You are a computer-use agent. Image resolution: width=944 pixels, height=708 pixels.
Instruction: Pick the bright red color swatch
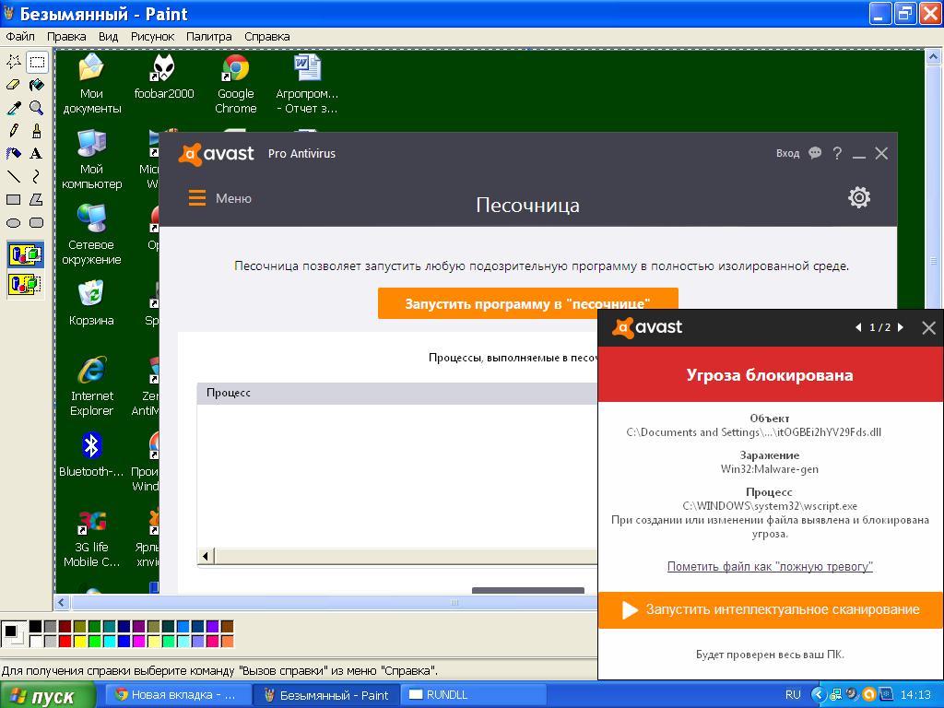(65, 642)
